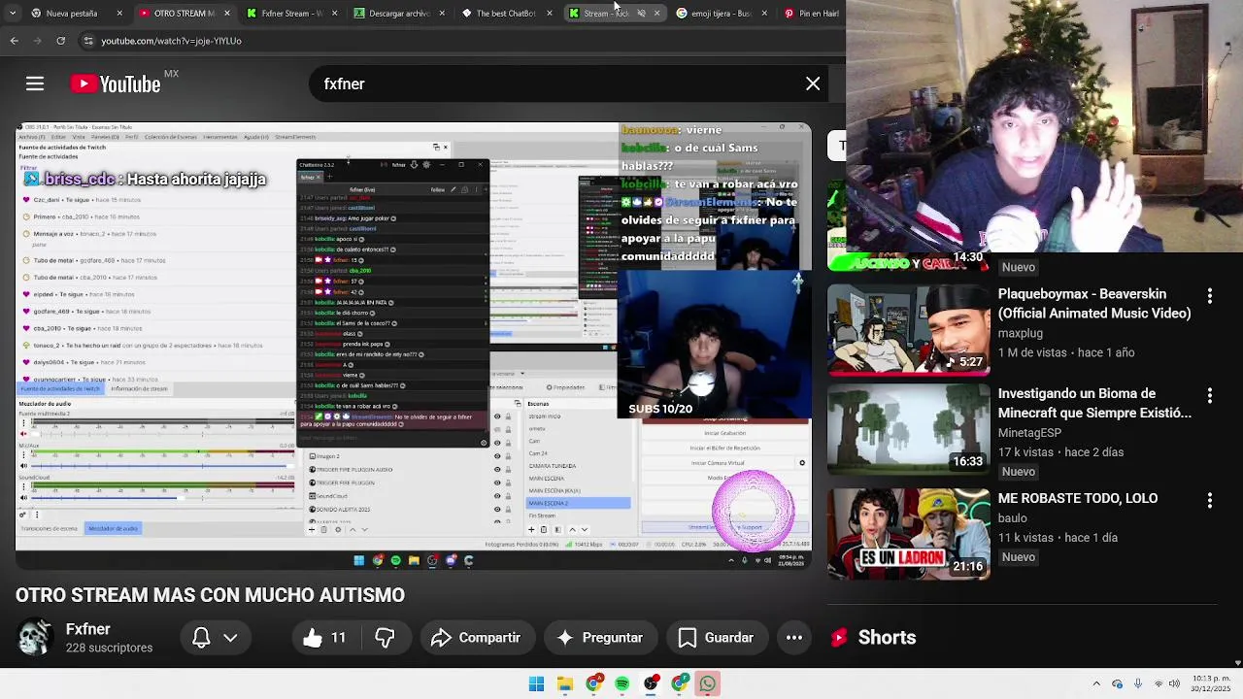The width and height of the screenshot is (1243, 699).
Task: Open the 16:33 Minecraft biome thumbnail
Action: click(909, 429)
